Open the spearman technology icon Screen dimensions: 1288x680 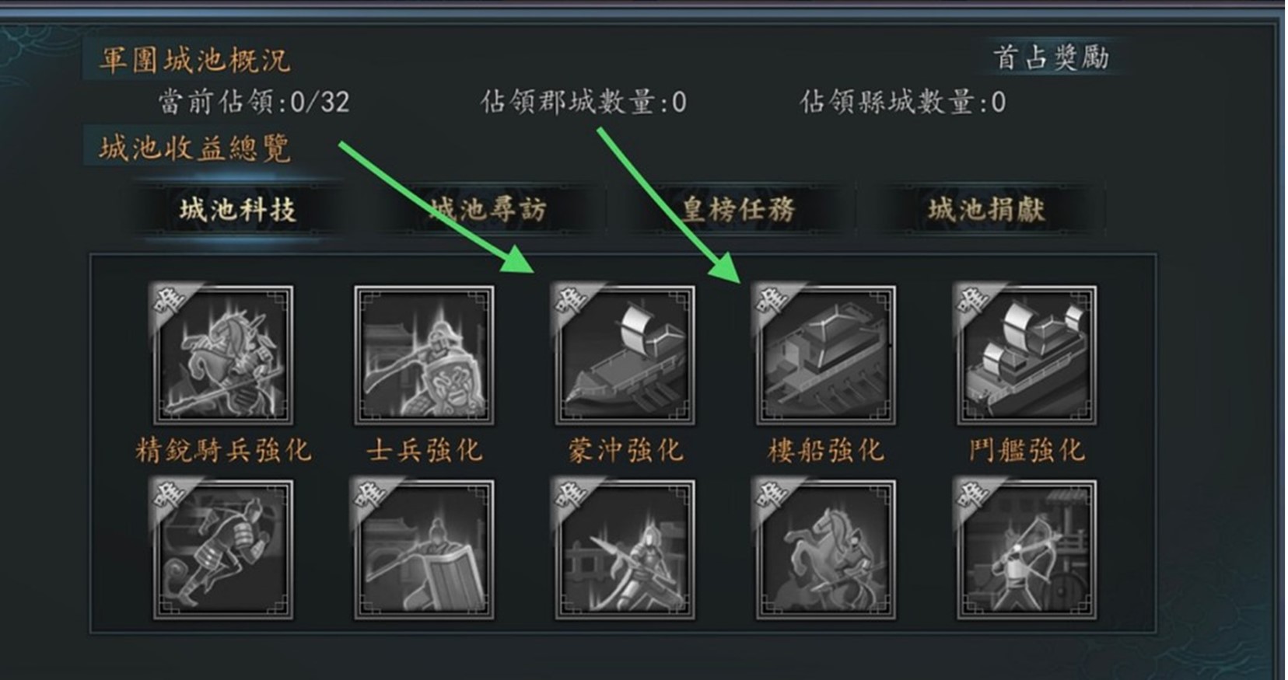[625, 549]
